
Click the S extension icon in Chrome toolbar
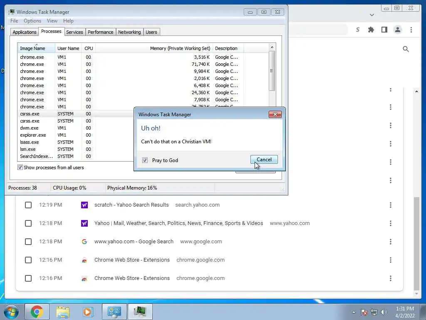pyautogui.click(x=357, y=30)
